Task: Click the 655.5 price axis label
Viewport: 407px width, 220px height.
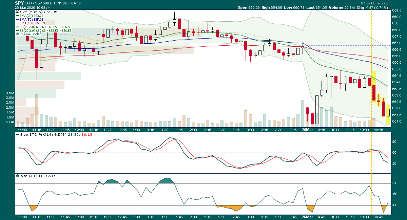Action: pos(398,63)
